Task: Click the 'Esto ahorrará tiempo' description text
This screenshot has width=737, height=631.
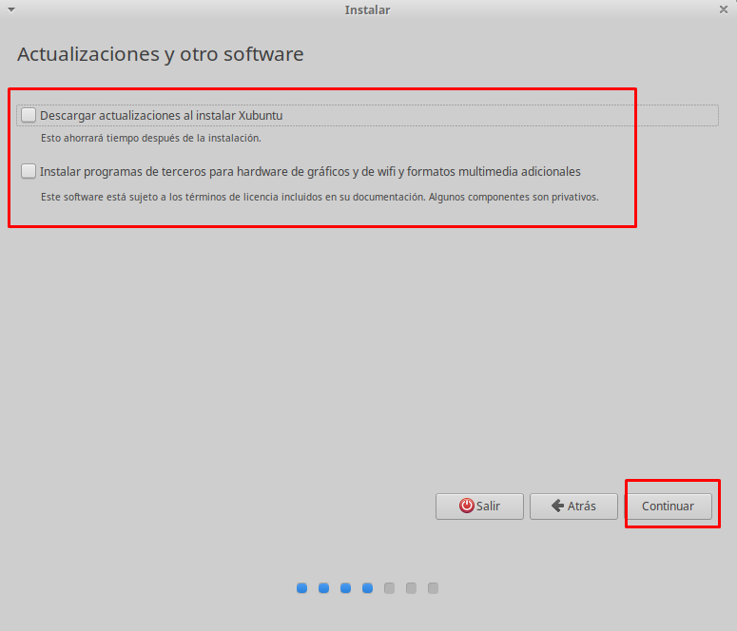Action: 150,138
